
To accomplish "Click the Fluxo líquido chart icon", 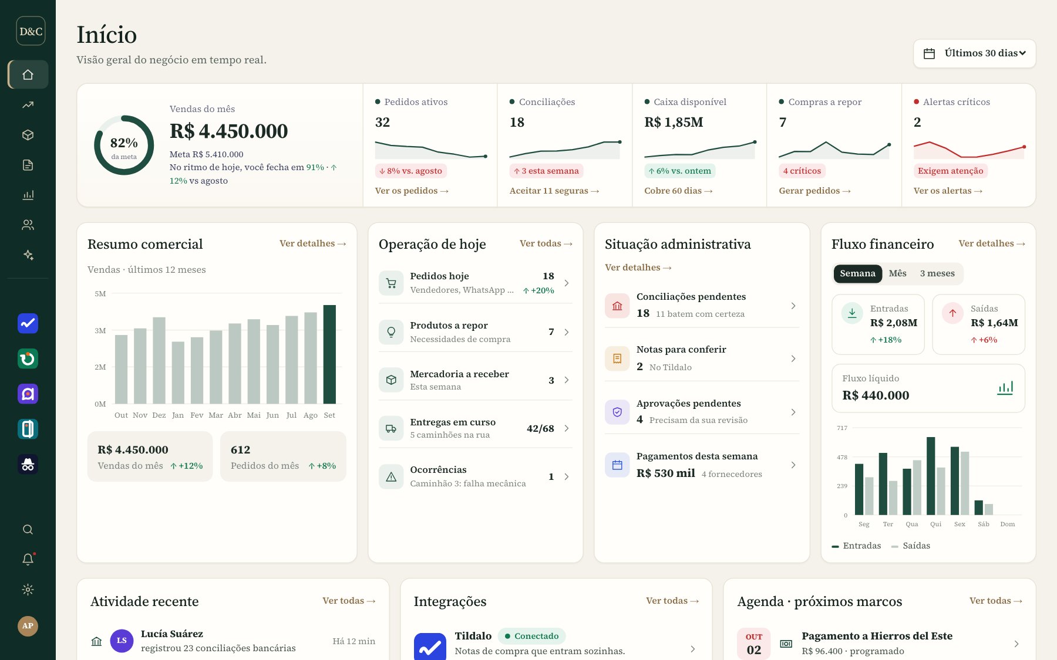I will pos(1005,388).
